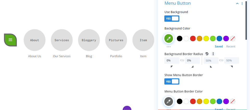
Task: Select white swatch under Background Color
Action: coord(186,38)
